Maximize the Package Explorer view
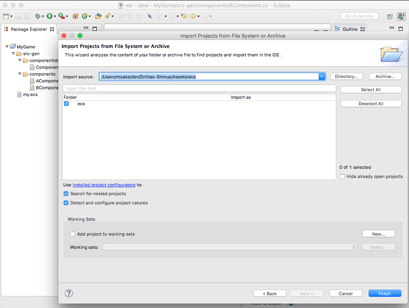The height and width of the screenshot is (308, 409). coord(95,29)
